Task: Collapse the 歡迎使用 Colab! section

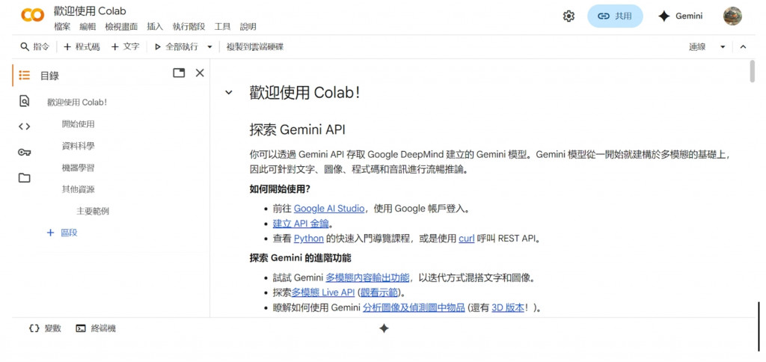Action: (228, 92)
